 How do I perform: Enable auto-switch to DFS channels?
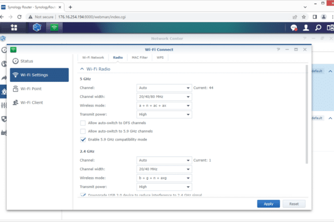[83, 123]
